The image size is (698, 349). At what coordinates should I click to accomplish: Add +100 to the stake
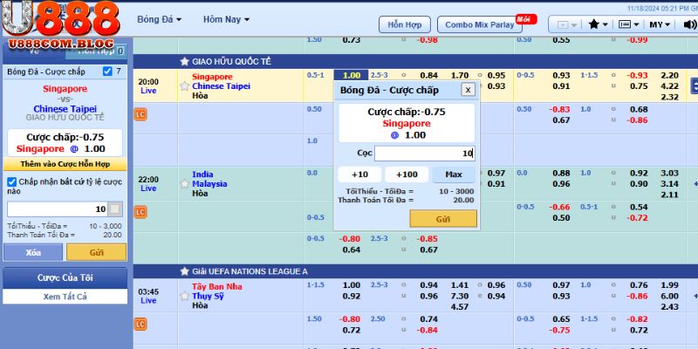407,174
